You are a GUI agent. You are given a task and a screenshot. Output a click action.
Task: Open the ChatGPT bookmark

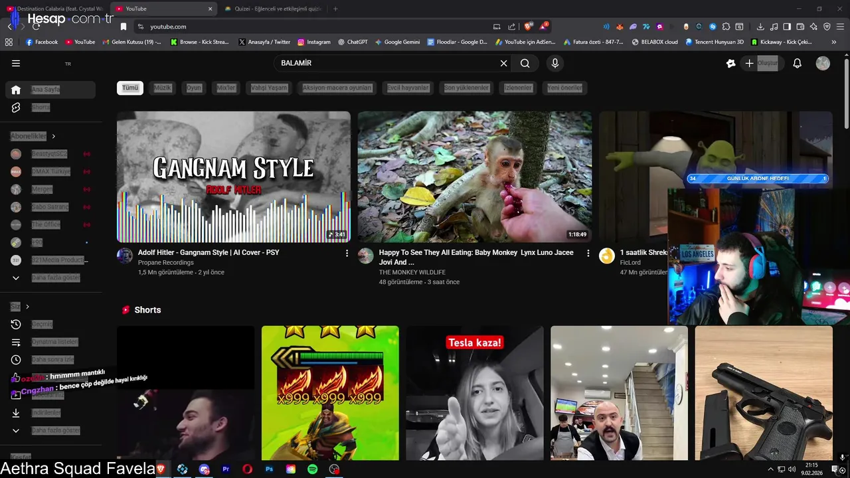point(353,42)
